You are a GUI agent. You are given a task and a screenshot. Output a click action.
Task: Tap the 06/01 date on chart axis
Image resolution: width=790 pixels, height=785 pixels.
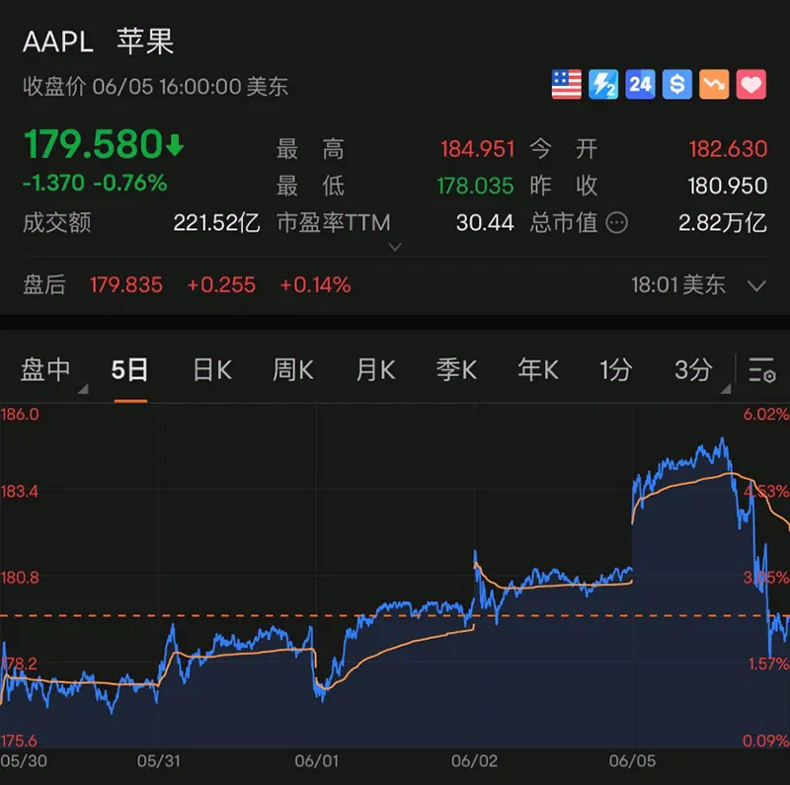coord(316,761)
